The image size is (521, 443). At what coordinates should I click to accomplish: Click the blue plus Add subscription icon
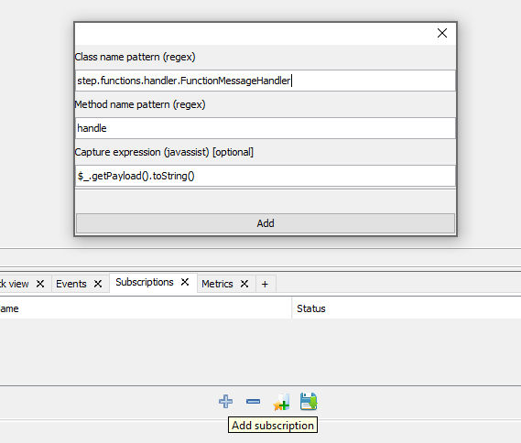point(225,402)
